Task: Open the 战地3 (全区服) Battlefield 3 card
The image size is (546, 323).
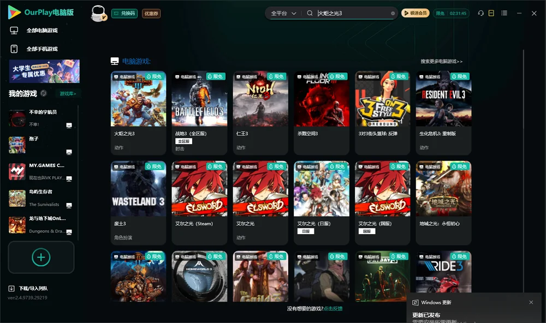Action: (x=199, y=113)
